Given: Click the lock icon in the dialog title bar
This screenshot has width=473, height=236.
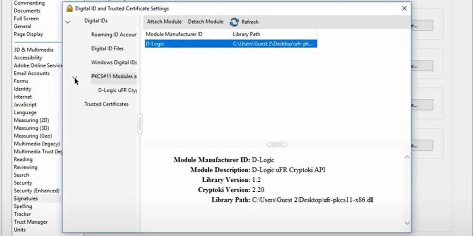Looking at the screenshot, I should pos(70,8).
